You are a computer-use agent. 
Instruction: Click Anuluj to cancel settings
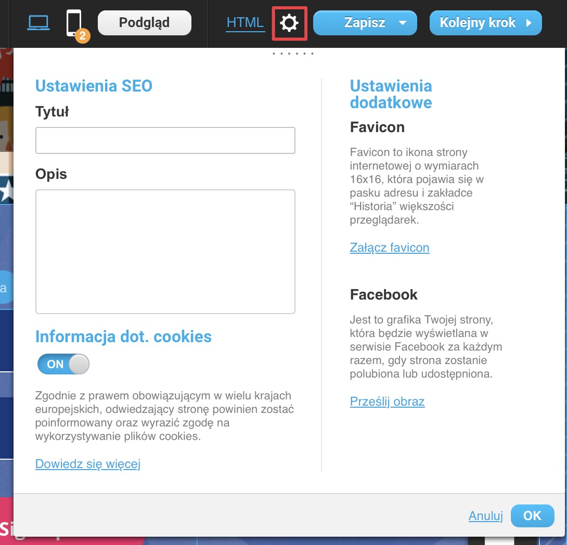(486, 516)
